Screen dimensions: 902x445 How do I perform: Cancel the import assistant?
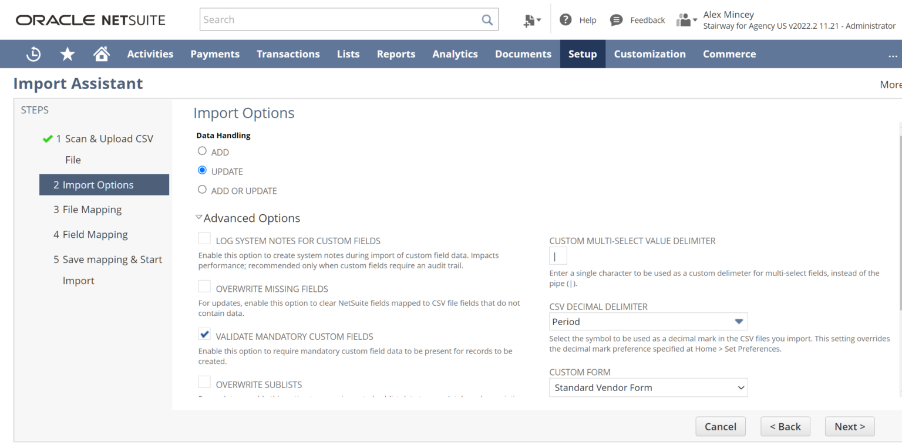pyautogui.click(x=720, y=426)
